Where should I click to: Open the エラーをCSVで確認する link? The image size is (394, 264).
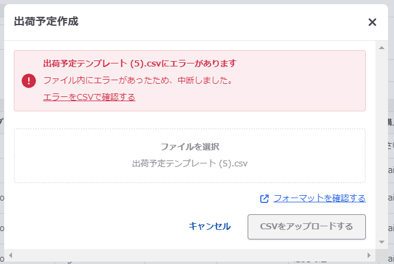pyautogui.click(x=89, y=97)
